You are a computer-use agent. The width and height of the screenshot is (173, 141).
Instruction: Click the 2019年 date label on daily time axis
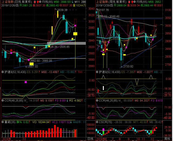tap(6, 139)
